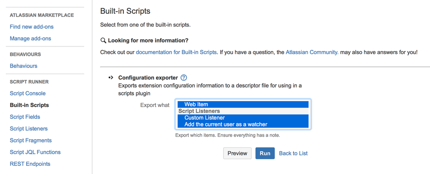Select Built-in Scripts in sidebar
Screen dimensions: 430x174
click(x=29, y=105)
